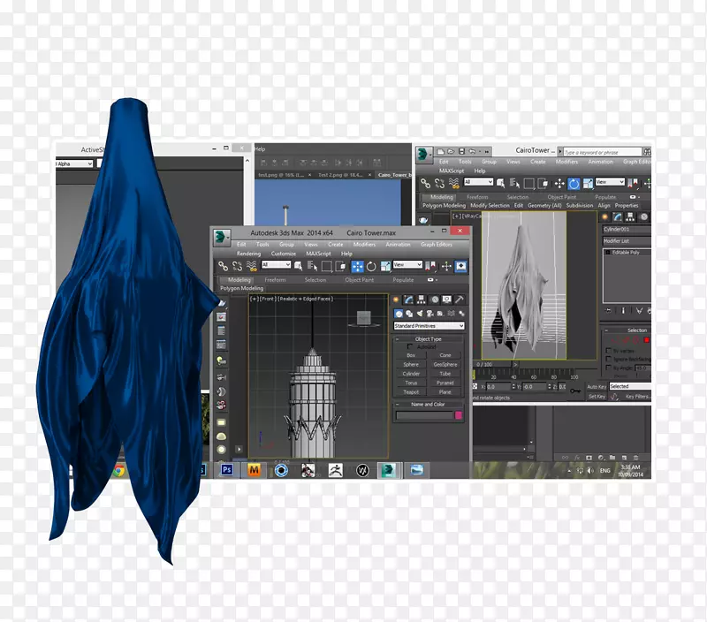The image size is (707, 622).
Task: Open Standard Primitives dropdown
Action: [x=429, y=325]
